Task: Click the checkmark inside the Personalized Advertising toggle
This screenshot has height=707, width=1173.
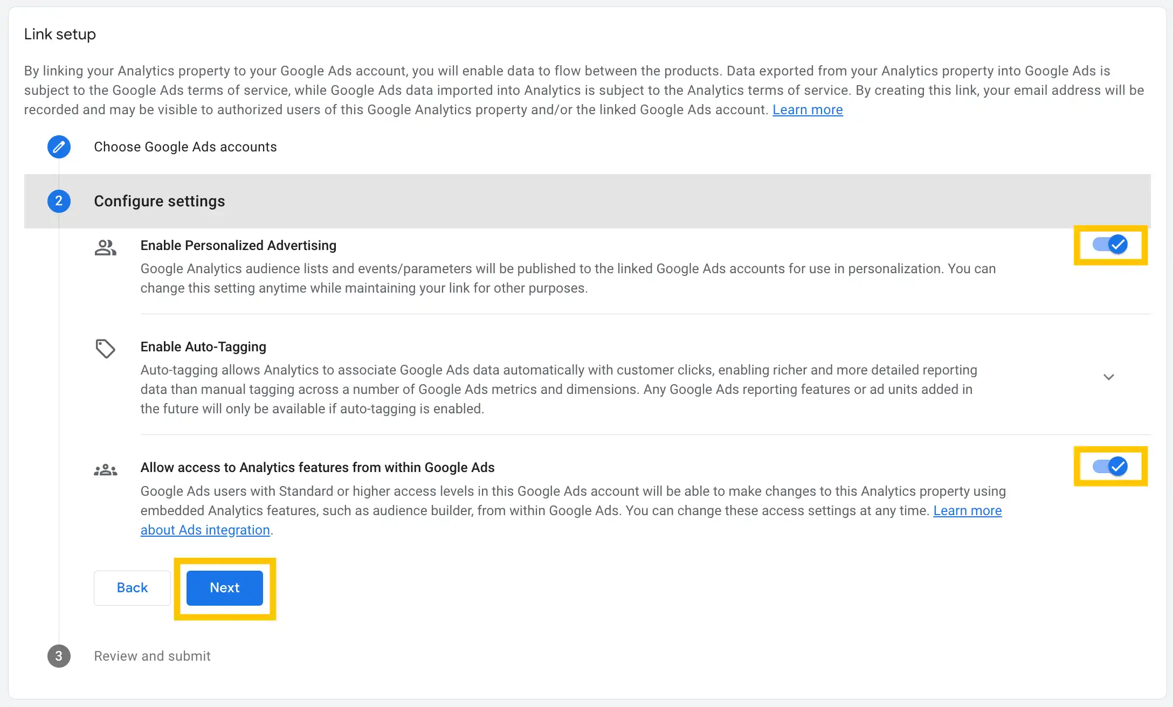Action: (1118, 245)
